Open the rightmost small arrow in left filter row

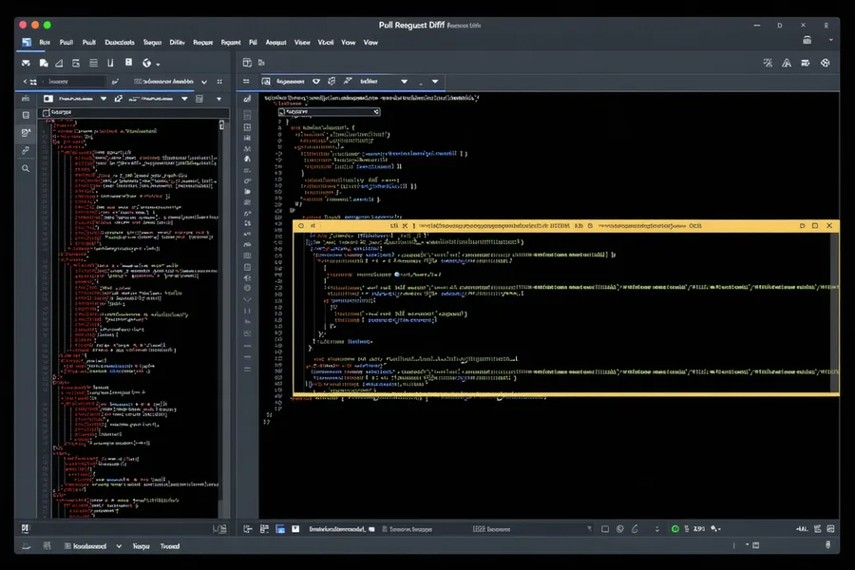pyautogui.click(x=219, y=99)
